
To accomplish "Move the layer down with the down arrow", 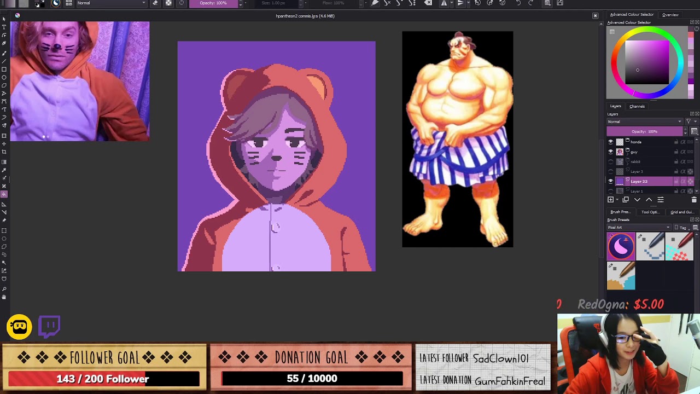I will click(x=637, y=200).
